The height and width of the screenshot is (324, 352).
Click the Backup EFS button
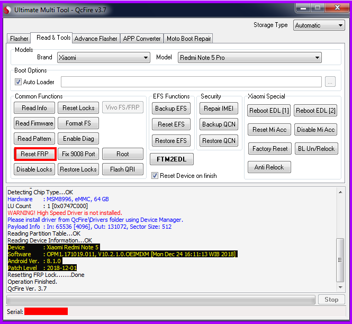tap(171, 109)
